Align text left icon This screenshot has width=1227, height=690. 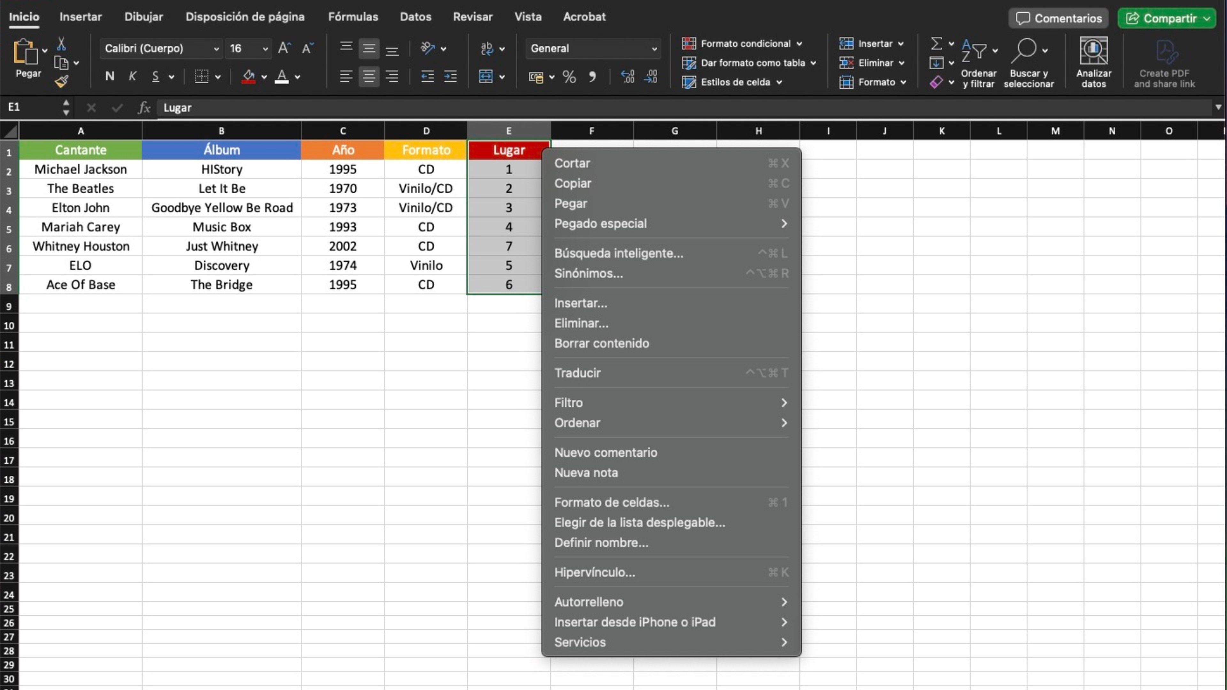click(346, 76)
